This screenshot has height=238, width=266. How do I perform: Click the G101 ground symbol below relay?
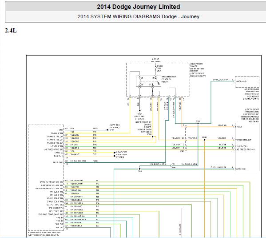pyautogui.click(x=139, y=111)
